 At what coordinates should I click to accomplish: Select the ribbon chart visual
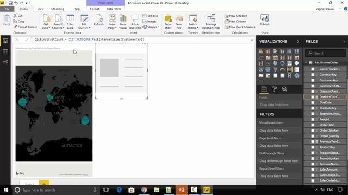[296, 57]
